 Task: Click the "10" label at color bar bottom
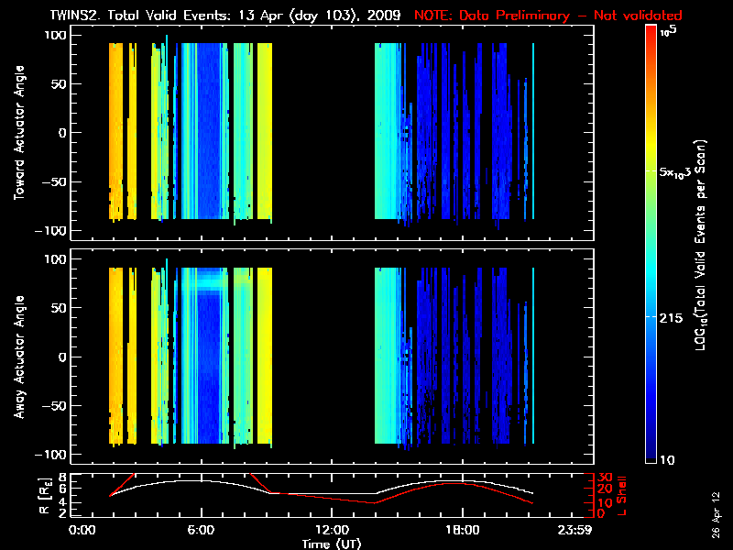[x=669, y=459]
